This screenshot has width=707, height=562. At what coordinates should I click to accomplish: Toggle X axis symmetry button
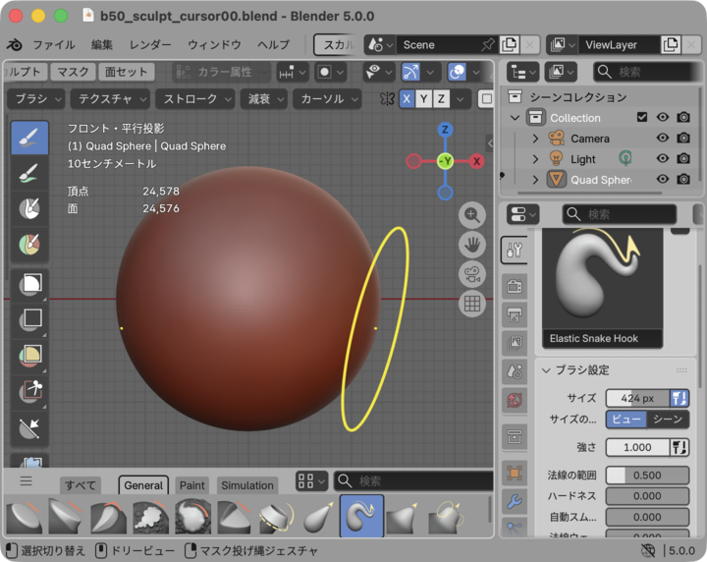(407, 99)
